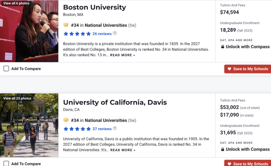Viewport: 271px width, 166px height.
Task: Open the 26 reviews link
Action: [102, 34]
